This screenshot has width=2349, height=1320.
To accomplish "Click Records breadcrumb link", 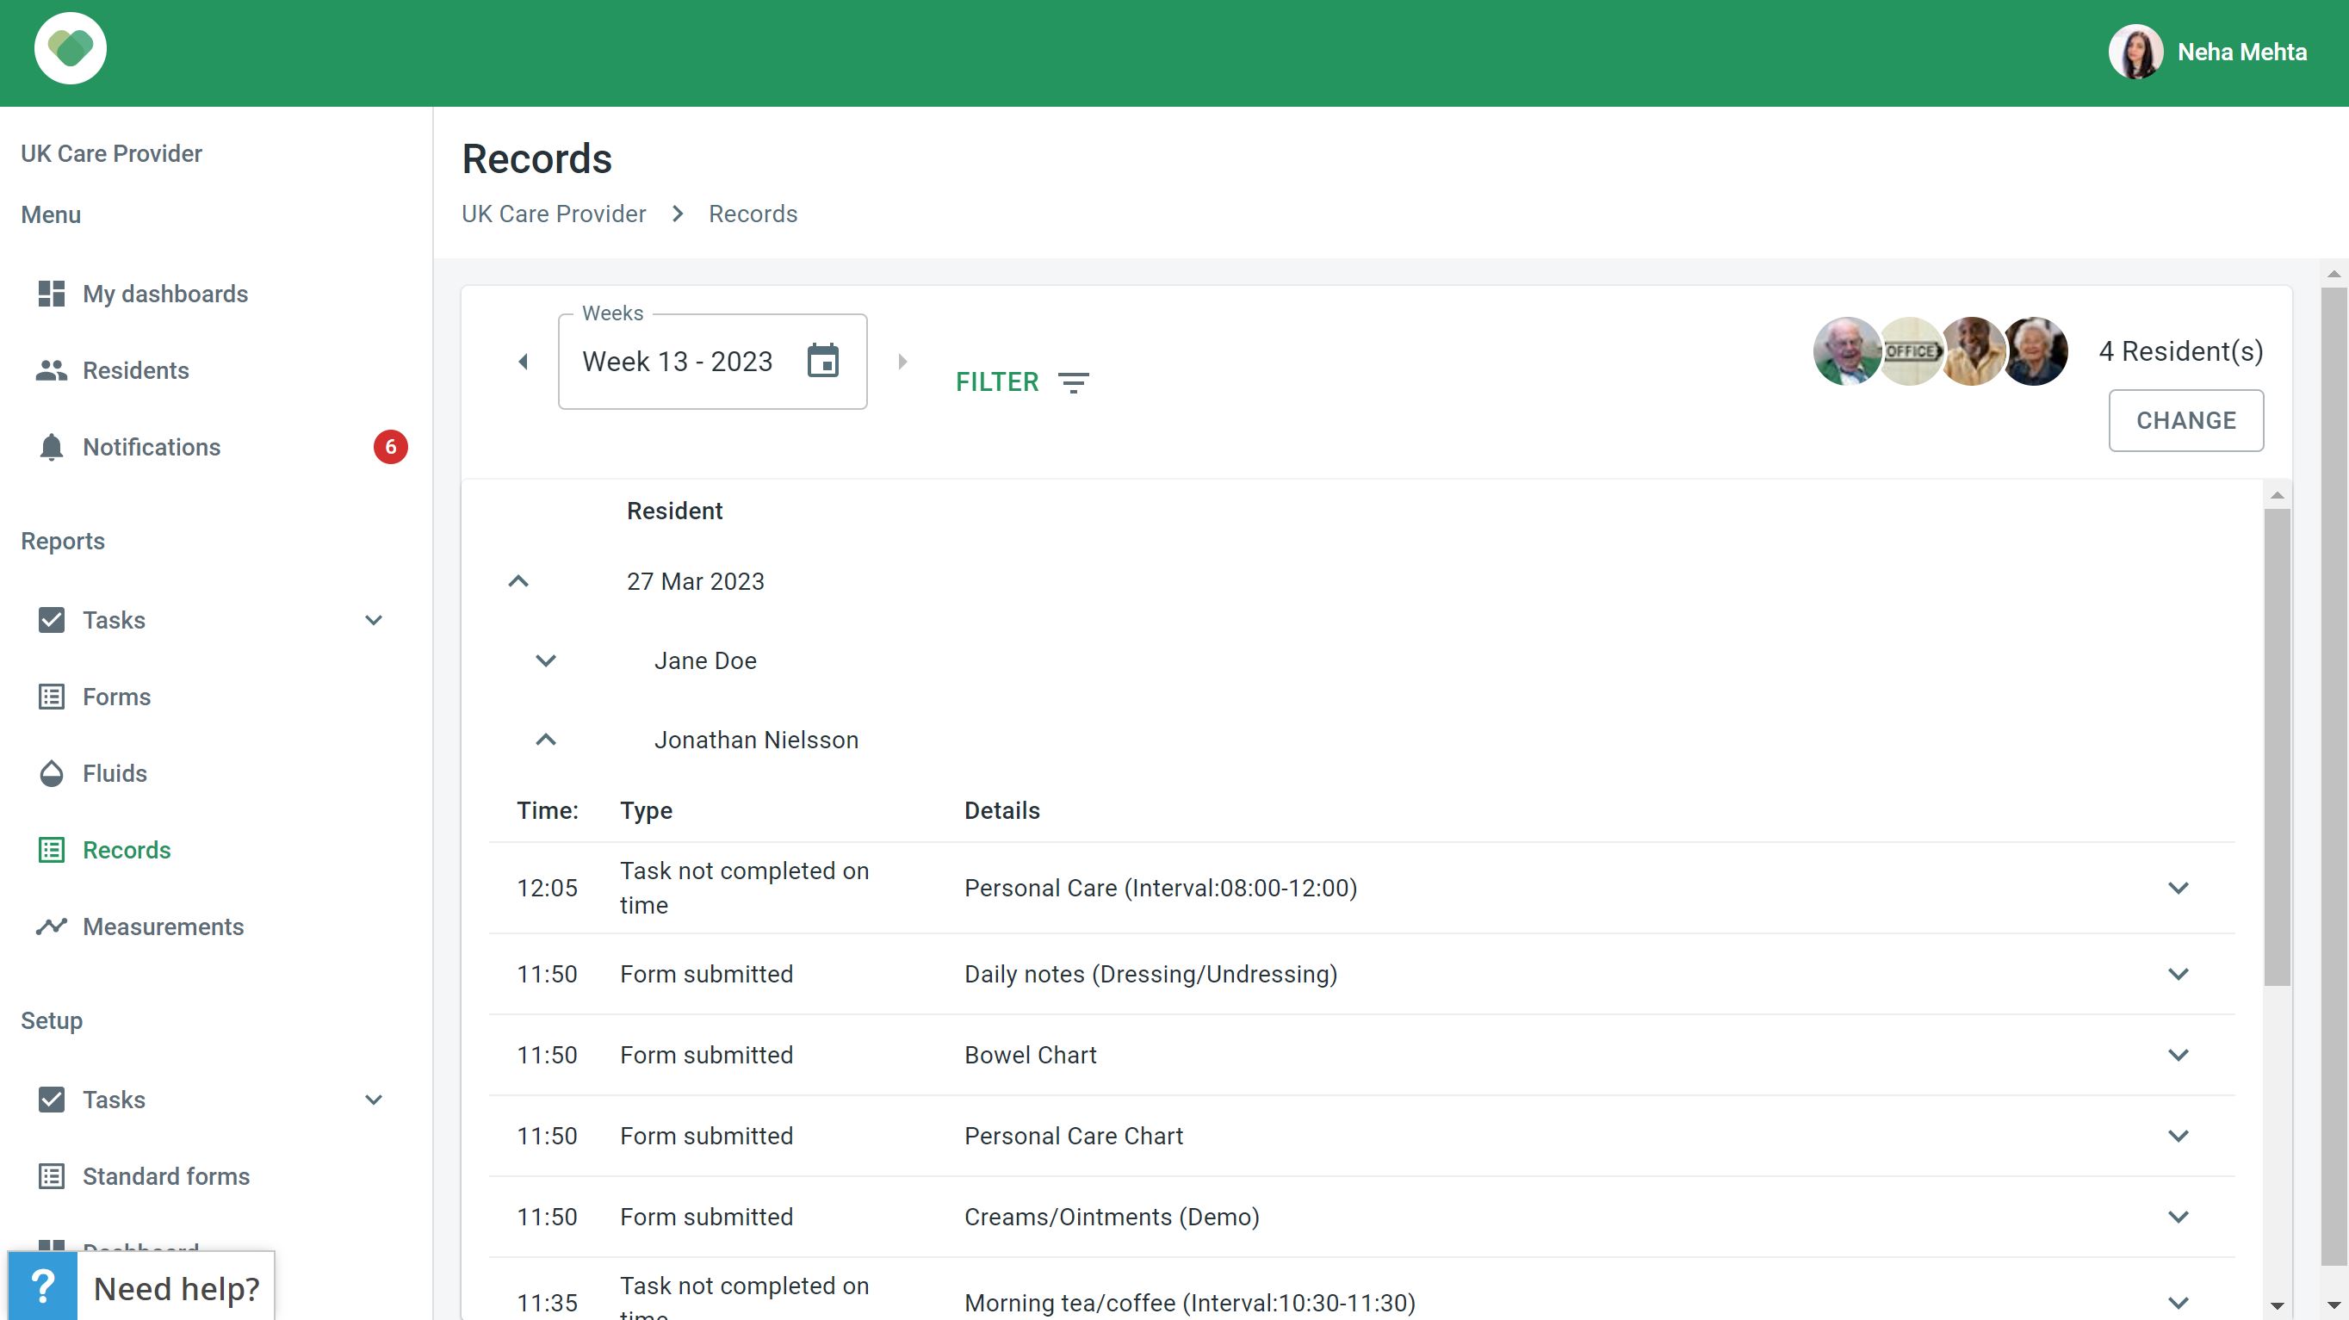I will (753, 214).
